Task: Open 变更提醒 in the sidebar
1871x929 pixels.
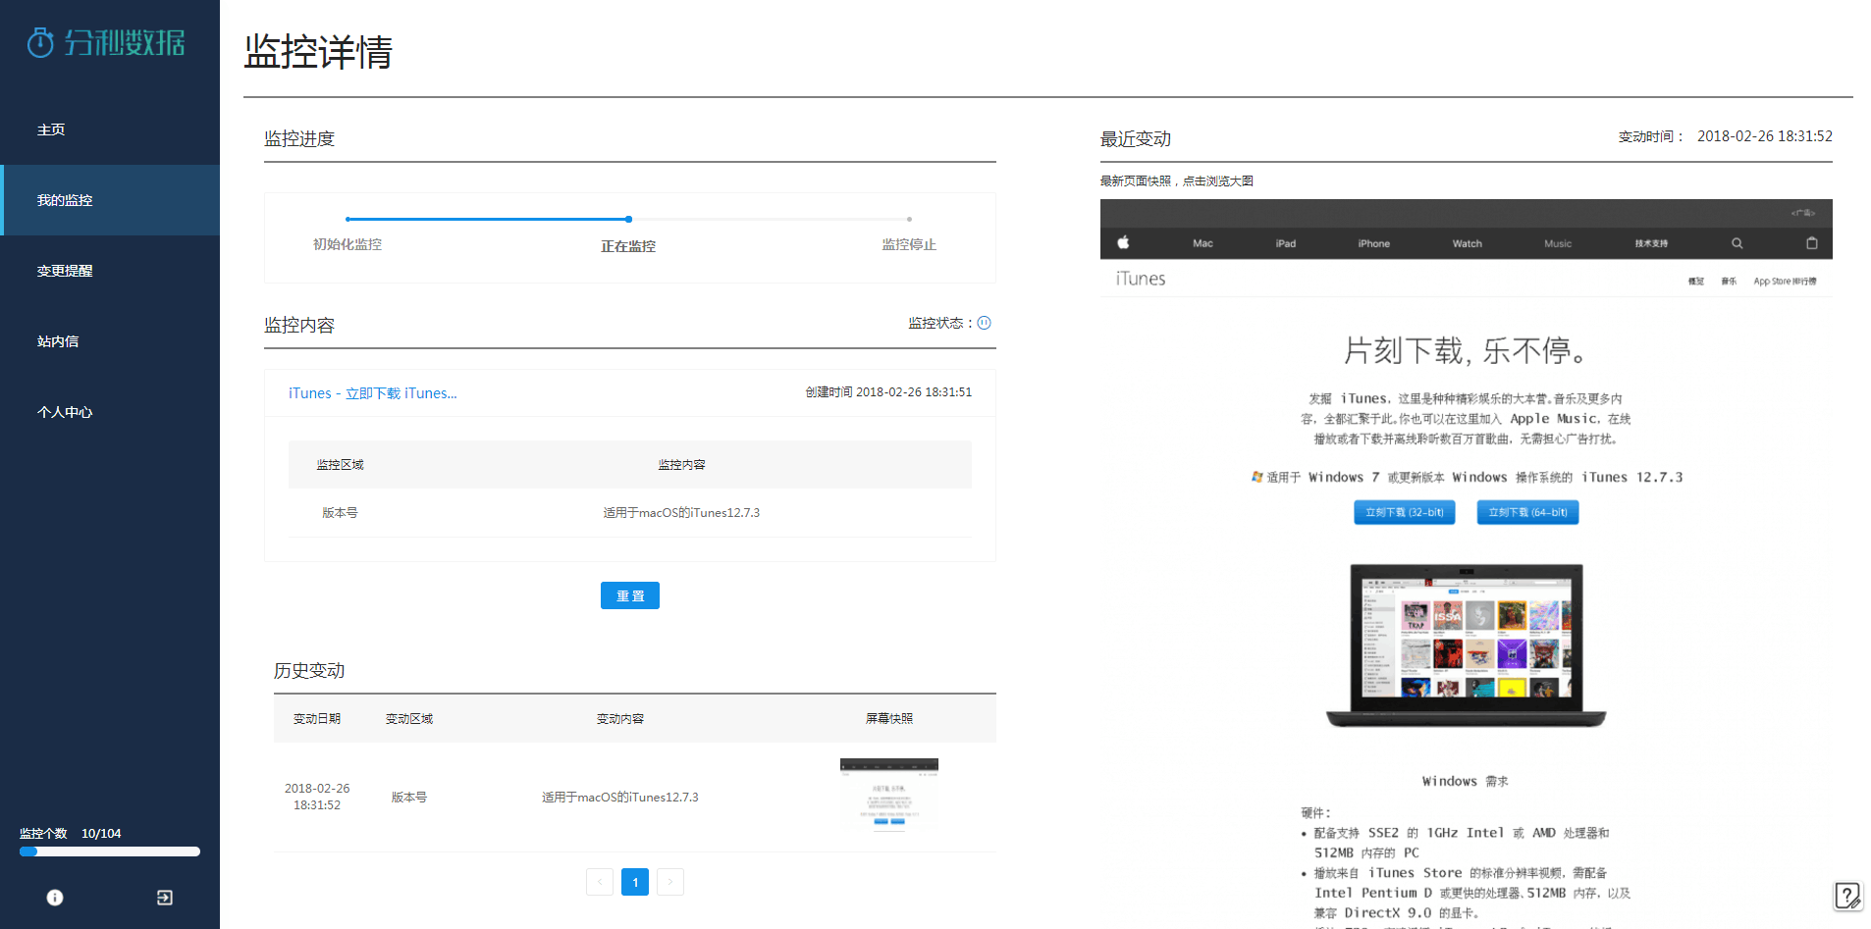Action: [x=110, y=271]
